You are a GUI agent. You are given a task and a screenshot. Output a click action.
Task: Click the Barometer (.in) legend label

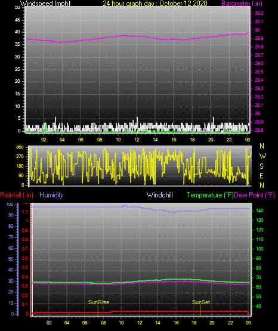pos(242,3)
